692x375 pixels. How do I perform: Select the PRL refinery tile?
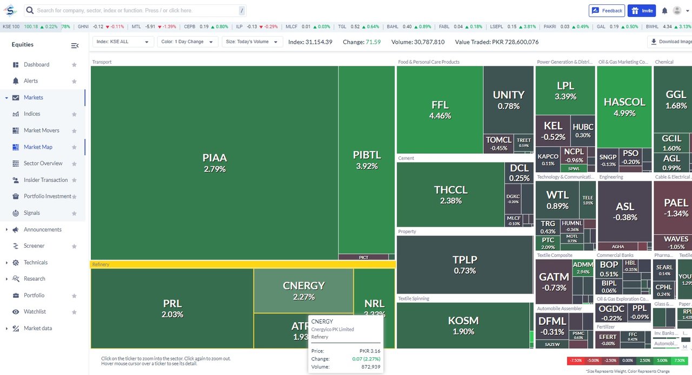click(x=172, y=309)
